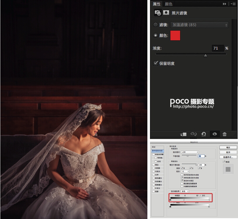Image resolution: width=238 pixels, height=219 pixels.
Task: Select the 颜色 radio button
Action: point(155,35)
